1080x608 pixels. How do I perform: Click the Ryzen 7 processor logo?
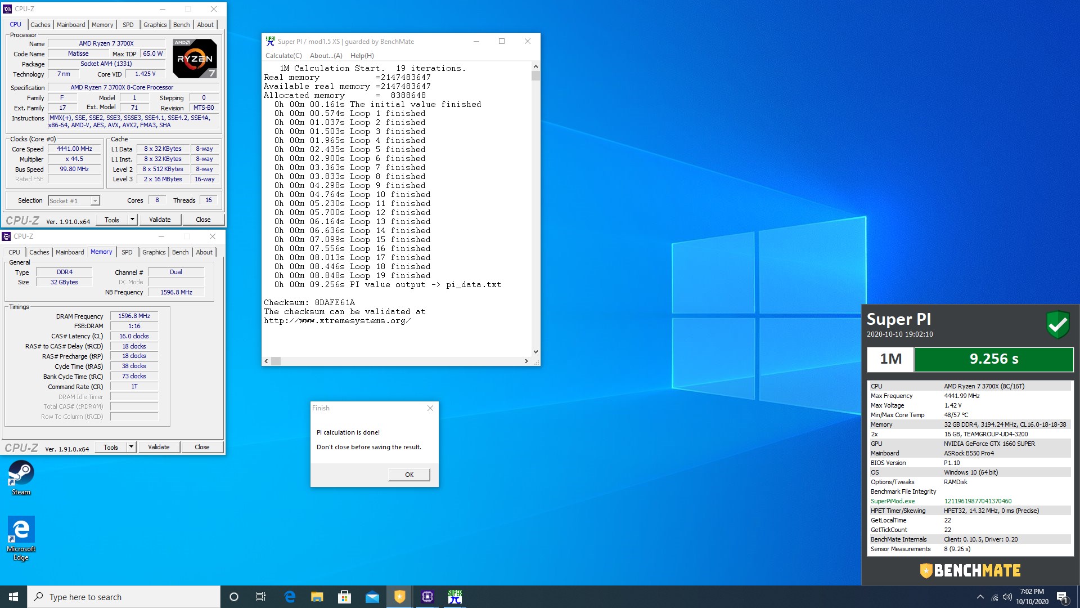point(195,59)
